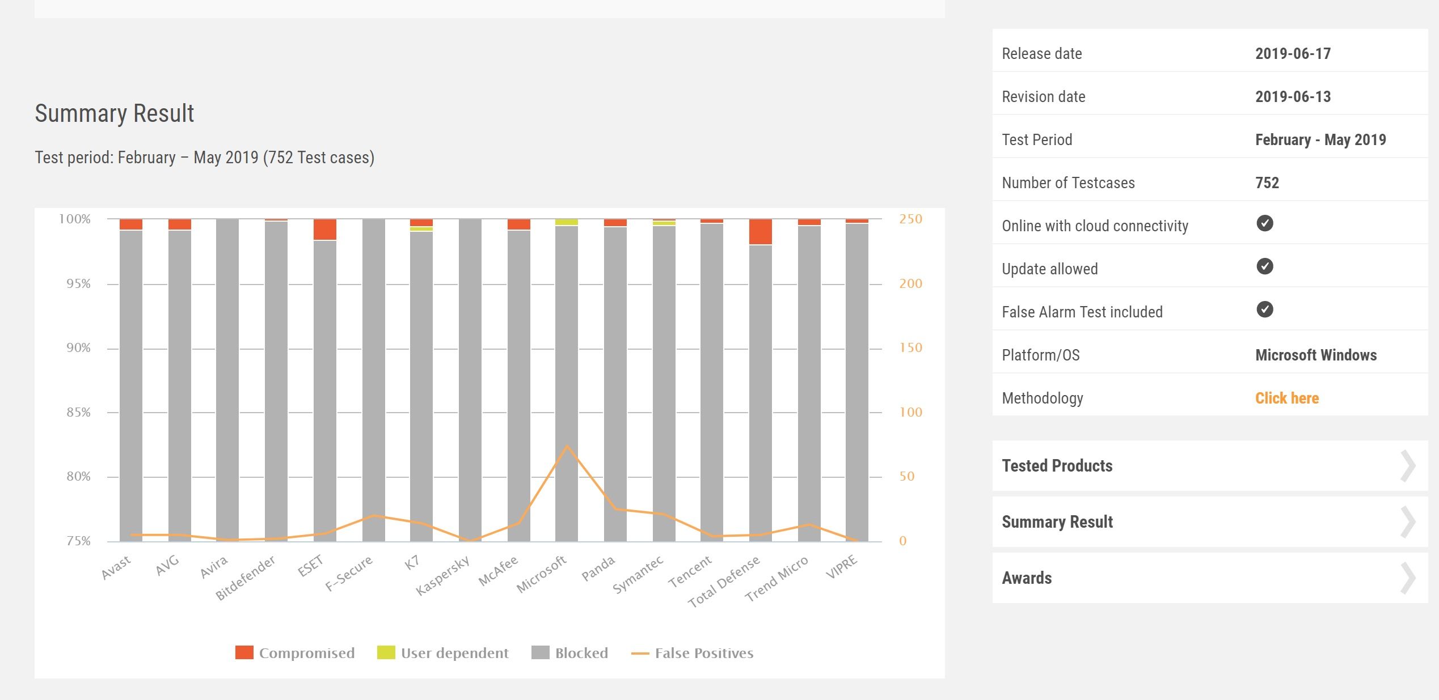1439x700 pixels.
Task: Expand the Summary Result sidebar section
Action: point(1210,521)
